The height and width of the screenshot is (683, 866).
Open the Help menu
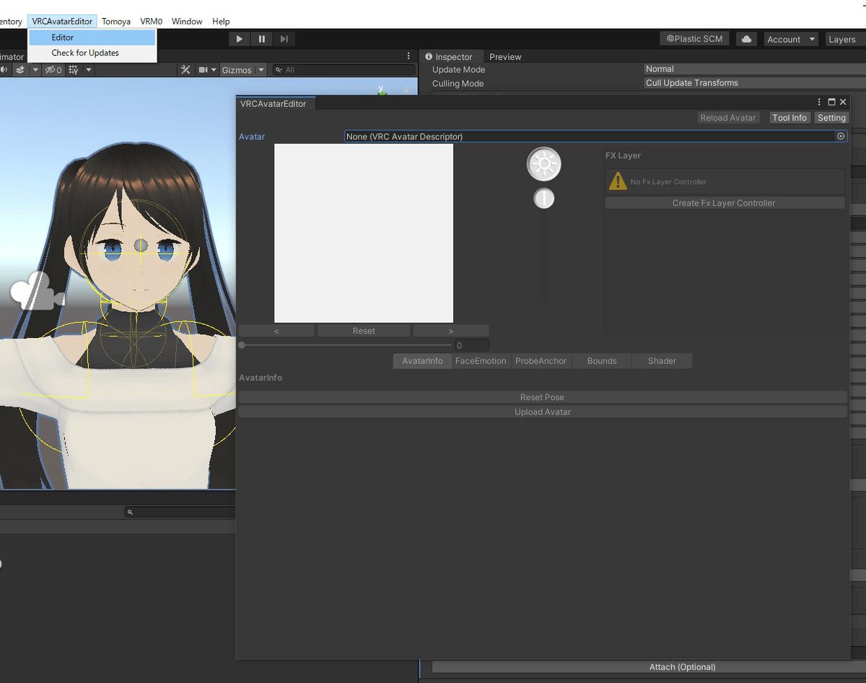pos(221,22)
